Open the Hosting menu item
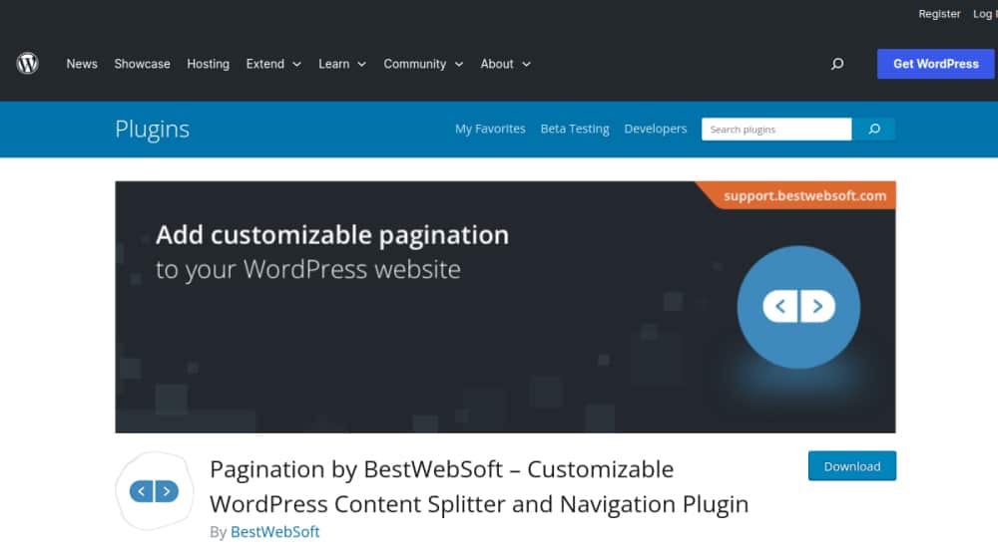 coord(209,64)
